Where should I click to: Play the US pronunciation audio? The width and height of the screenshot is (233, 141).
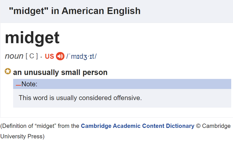(60, 56)
